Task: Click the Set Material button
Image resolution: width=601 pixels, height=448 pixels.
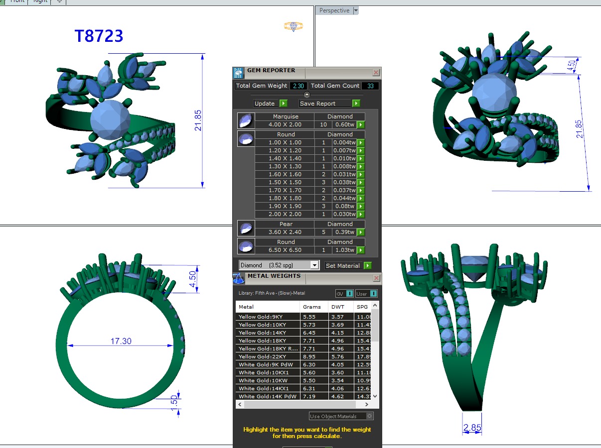Action: 348,266
